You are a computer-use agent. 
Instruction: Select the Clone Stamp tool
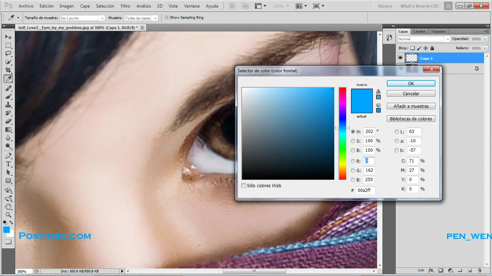click(8, 105)
